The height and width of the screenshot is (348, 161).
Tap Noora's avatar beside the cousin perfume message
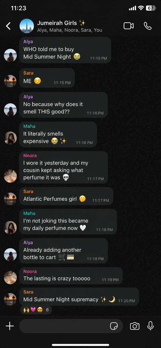[x=10, y=176]
